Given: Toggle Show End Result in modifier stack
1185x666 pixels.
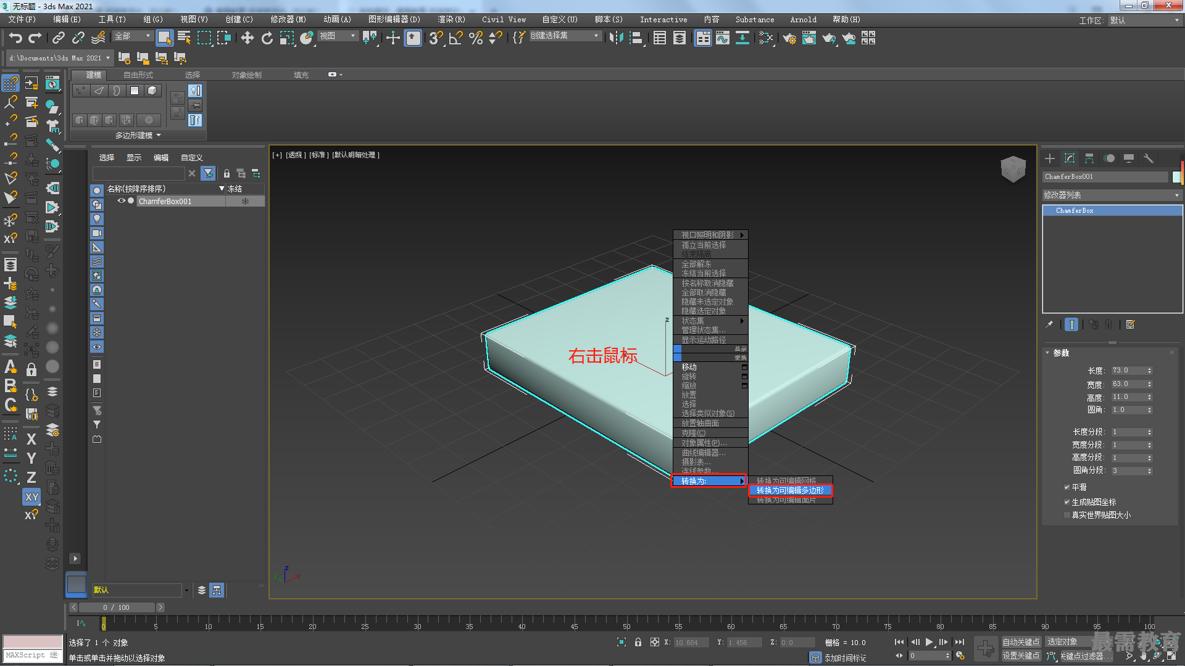Looking at the screenshot, I should tap(1071, 324).
